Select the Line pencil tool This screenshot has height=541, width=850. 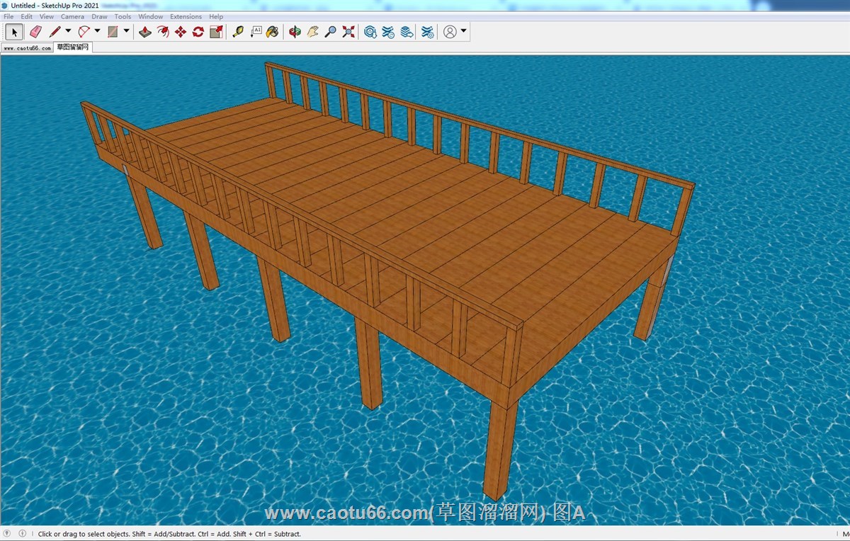point(55,32)
